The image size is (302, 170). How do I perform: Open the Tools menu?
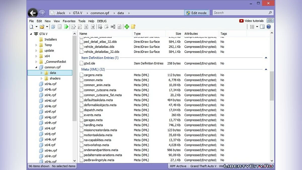(x=82, y=21)
